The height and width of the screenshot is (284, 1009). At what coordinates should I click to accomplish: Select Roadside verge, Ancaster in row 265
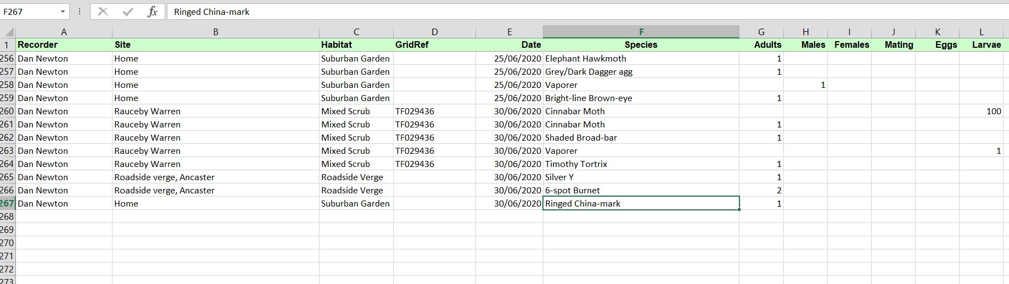pos(216,177)
